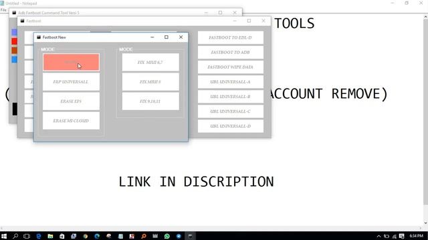This screenshot has height=240, width=428.
Task: Click FASTBOOT TO EDL-D in Fastboot window
Action: (231, 37)
